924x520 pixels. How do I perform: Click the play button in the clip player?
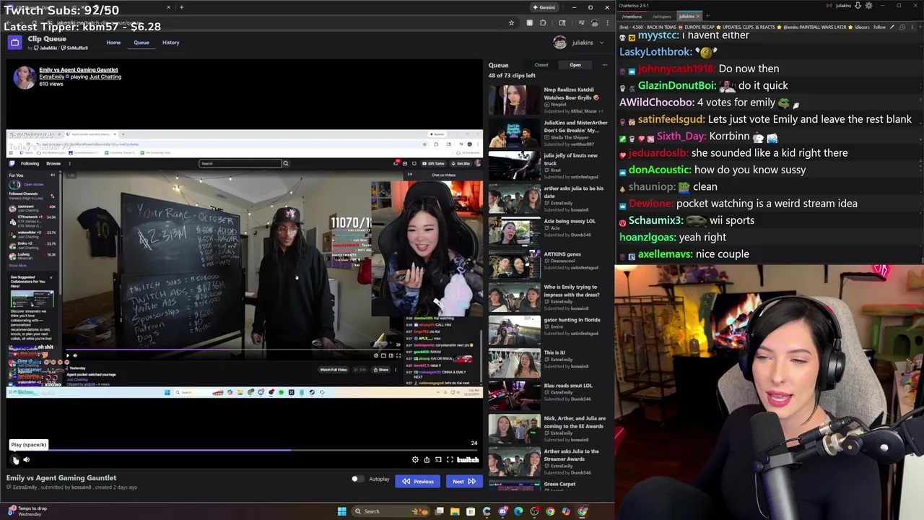pyautogui.click(x=15, y=459)
